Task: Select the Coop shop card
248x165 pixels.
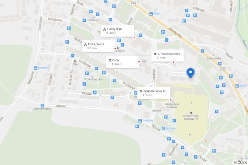Action: (x=123, y=62)
